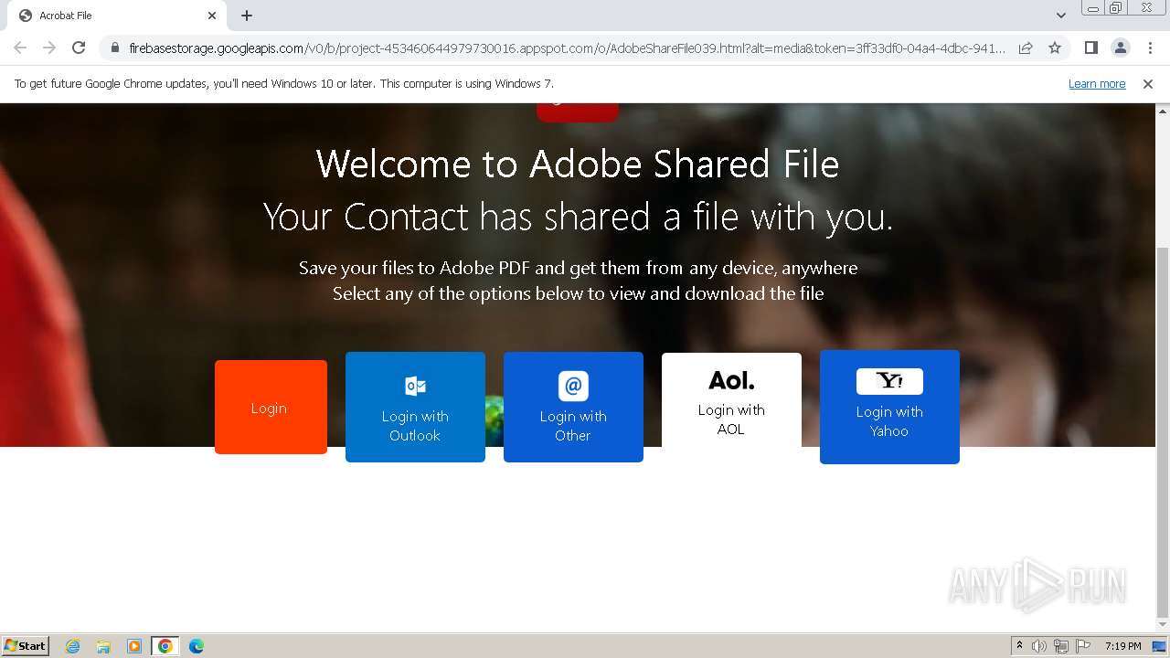Open the Learn more link

(x=1097, y=84)
